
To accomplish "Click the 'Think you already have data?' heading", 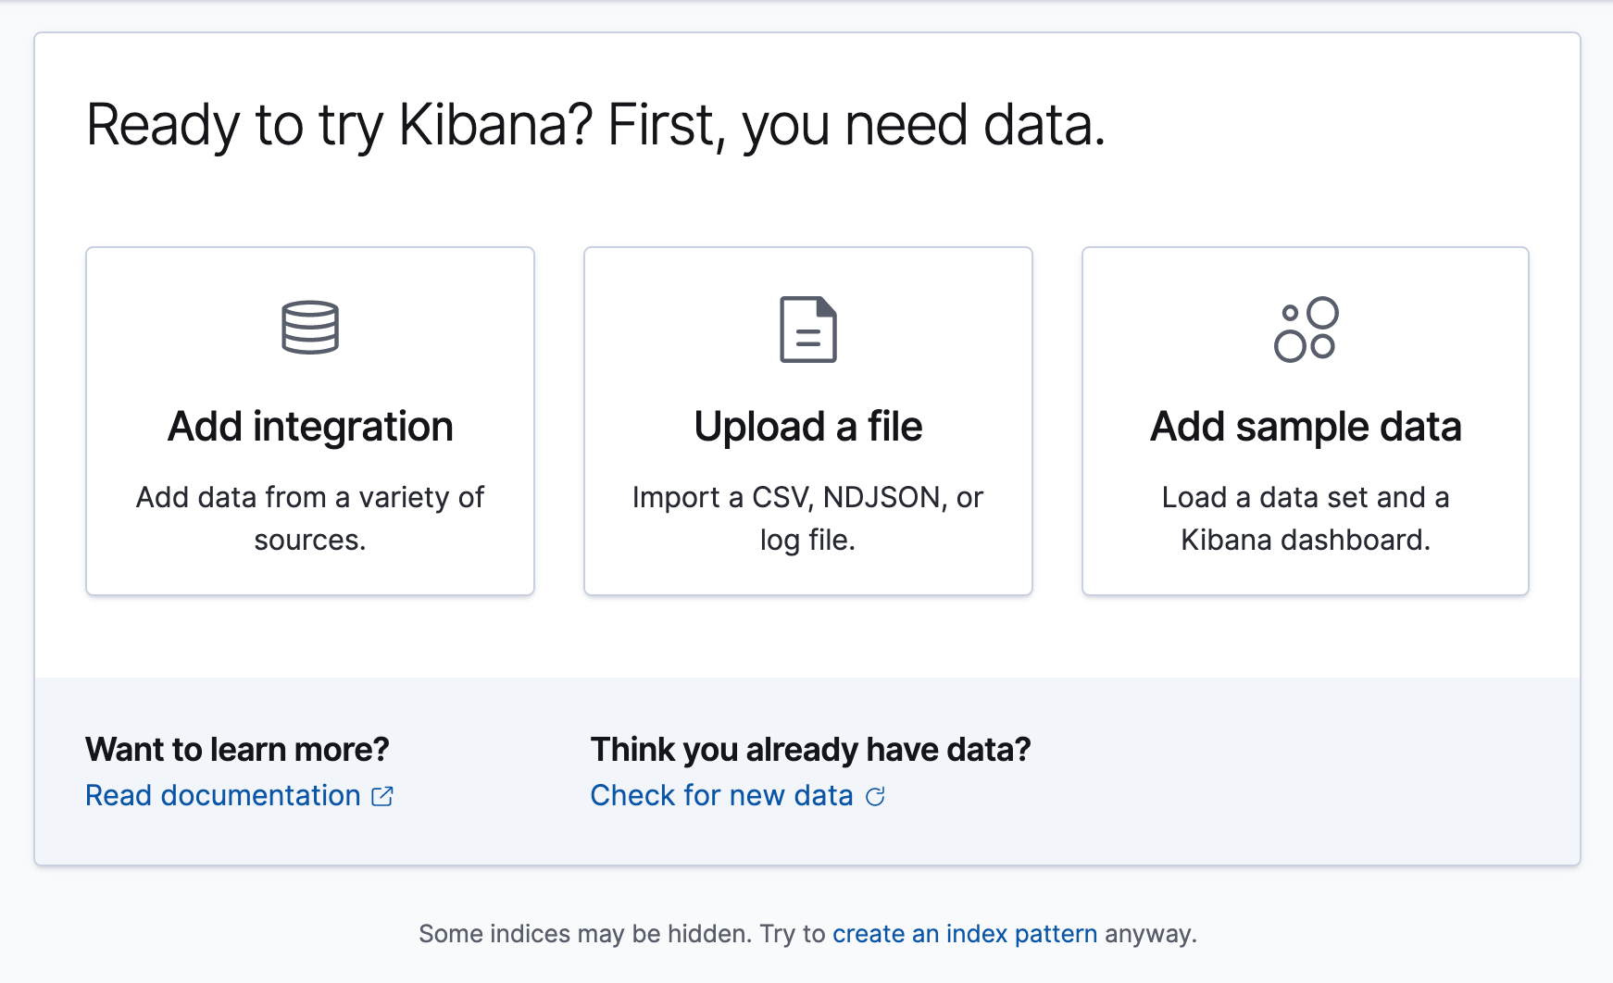I will 811,750.
